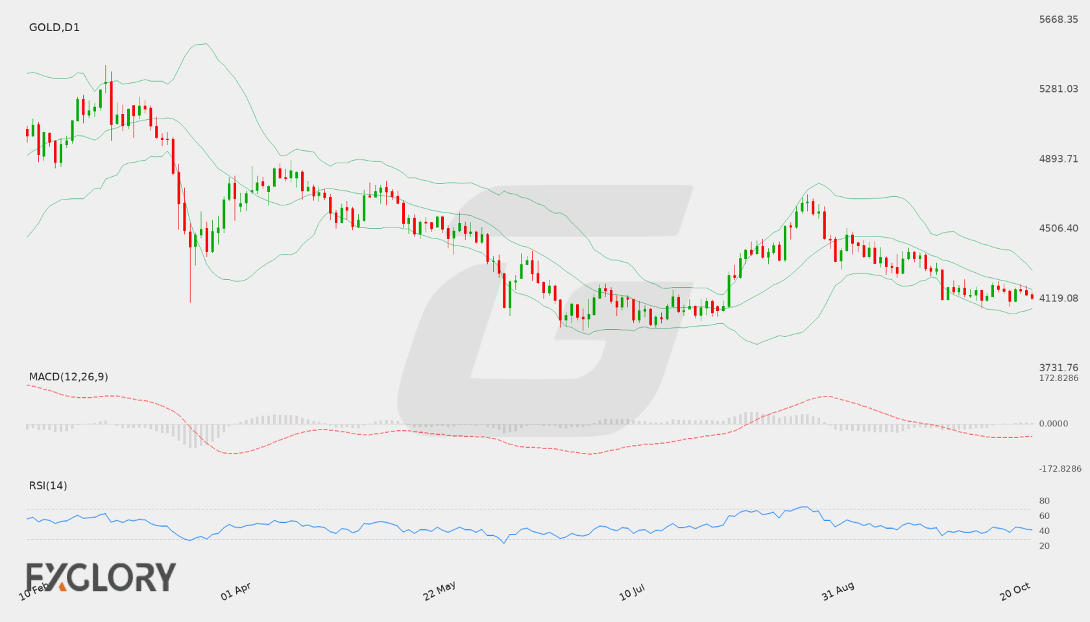The width and height of the screenshot is (1090, 622).
Task: Click the 5668.35 price level
Action: 1058,19
